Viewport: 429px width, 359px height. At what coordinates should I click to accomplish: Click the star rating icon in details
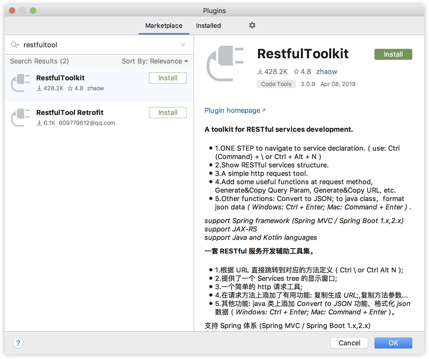click(x=296, y=72)
